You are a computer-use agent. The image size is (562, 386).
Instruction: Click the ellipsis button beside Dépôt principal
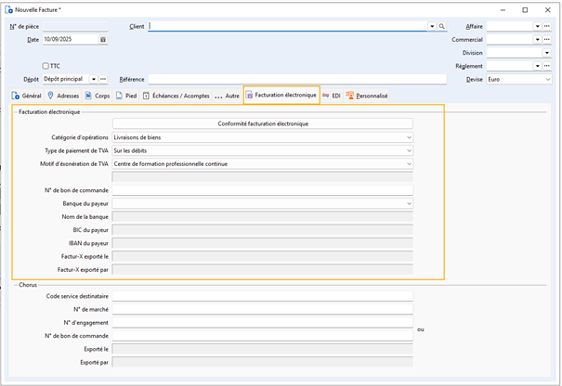tap(103, 80)
